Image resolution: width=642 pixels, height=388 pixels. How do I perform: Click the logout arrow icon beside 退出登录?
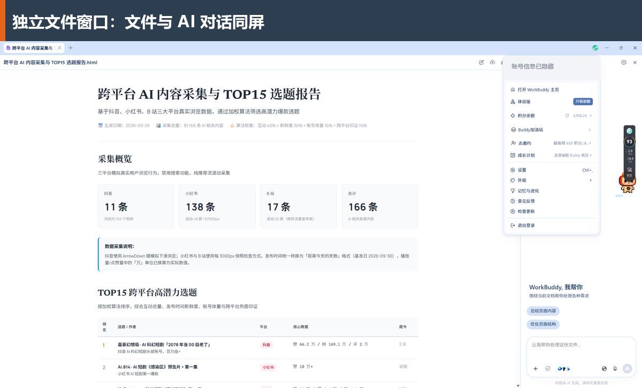pyautogui.click(x=513, y=226)
